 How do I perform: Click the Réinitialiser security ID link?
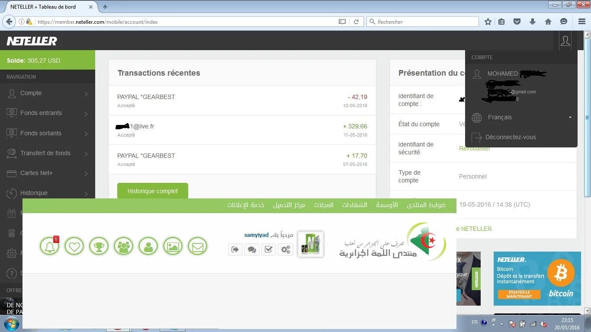[475, 148]
